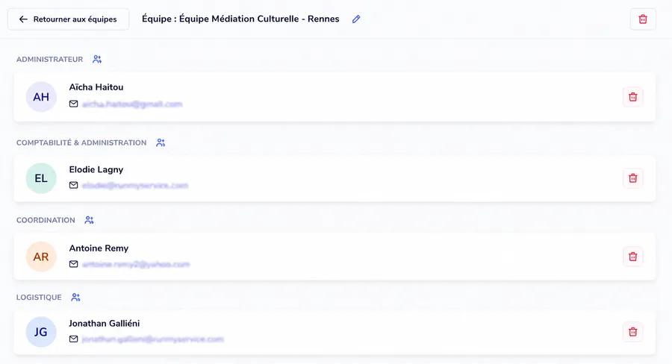The height and width of the screenshot is (364, 672).
Task: Remove Jonathan Galliéni from the team
Action: 633,332
